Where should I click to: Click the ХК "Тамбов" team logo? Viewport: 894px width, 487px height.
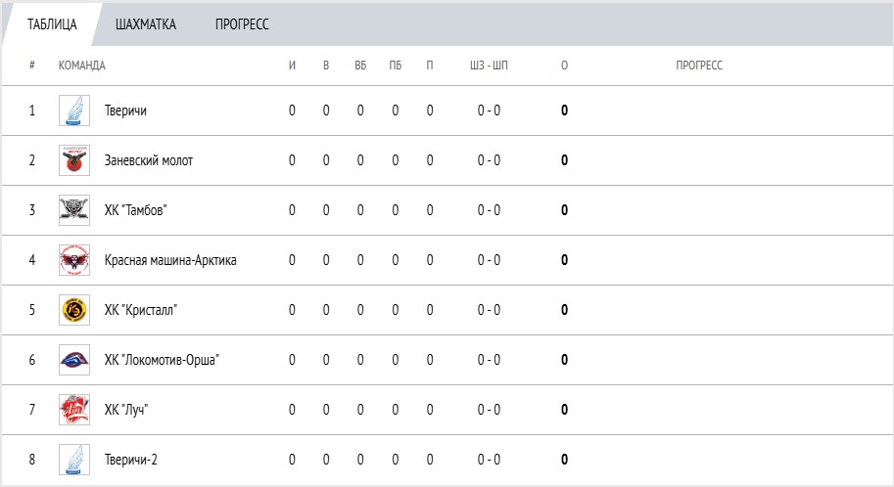(x=74, y=210)
